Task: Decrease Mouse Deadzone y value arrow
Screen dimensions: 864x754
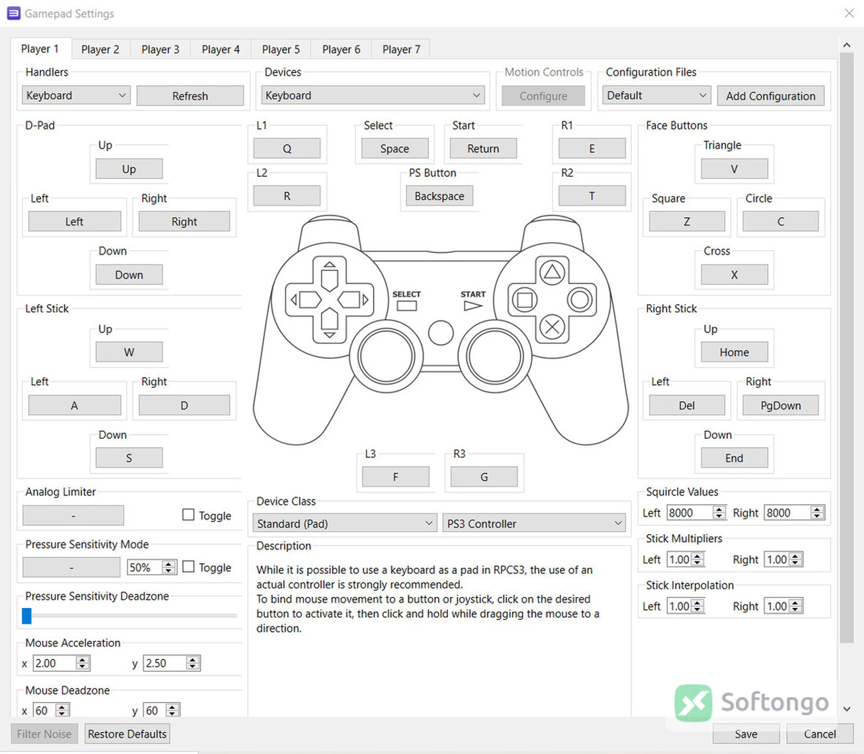Action: (172, 714)
